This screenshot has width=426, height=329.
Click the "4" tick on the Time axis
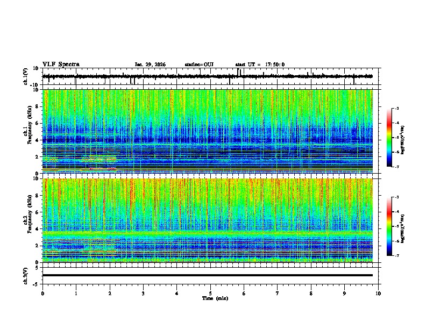(177, 293)
